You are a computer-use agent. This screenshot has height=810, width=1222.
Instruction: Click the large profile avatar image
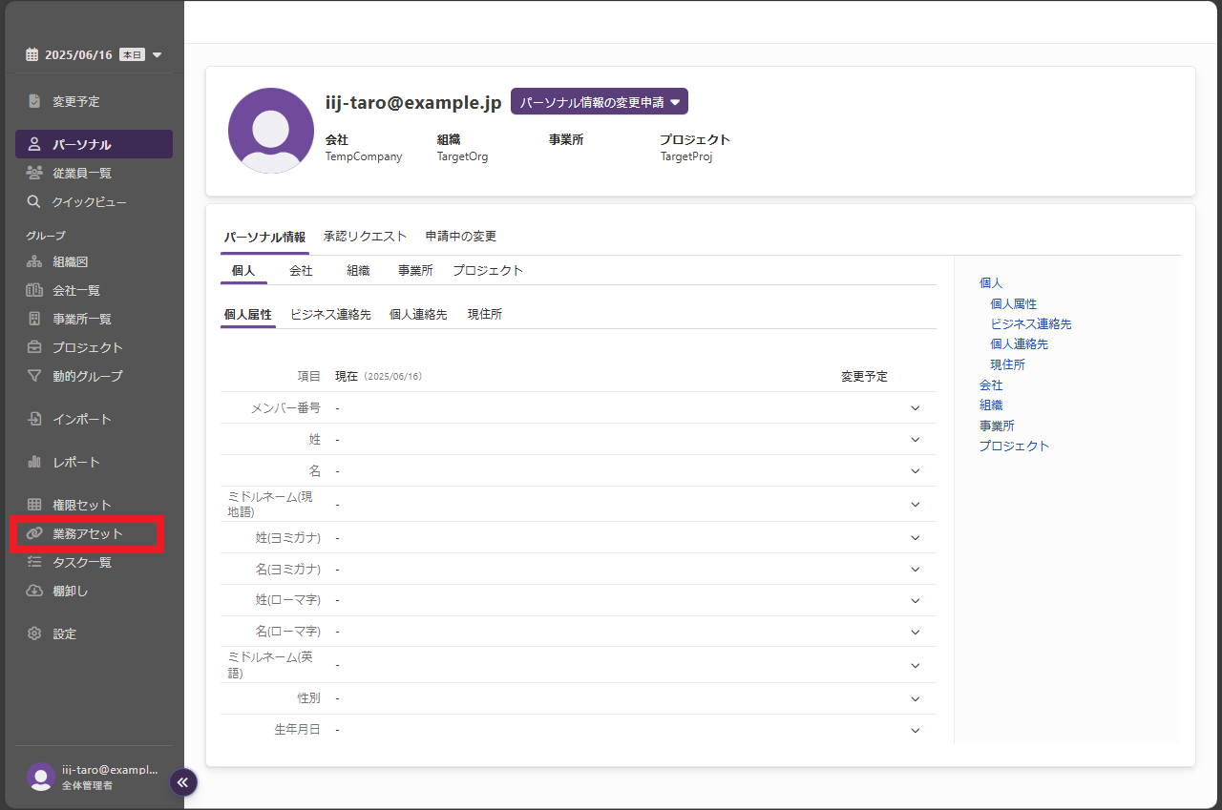pos(271,131)
